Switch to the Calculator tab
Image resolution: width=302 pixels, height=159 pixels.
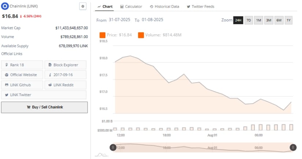131,7
